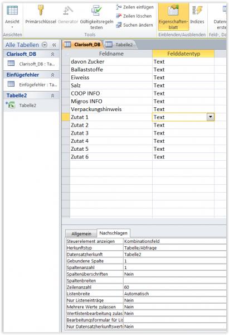Click the field name Salz

coord(76,85)
